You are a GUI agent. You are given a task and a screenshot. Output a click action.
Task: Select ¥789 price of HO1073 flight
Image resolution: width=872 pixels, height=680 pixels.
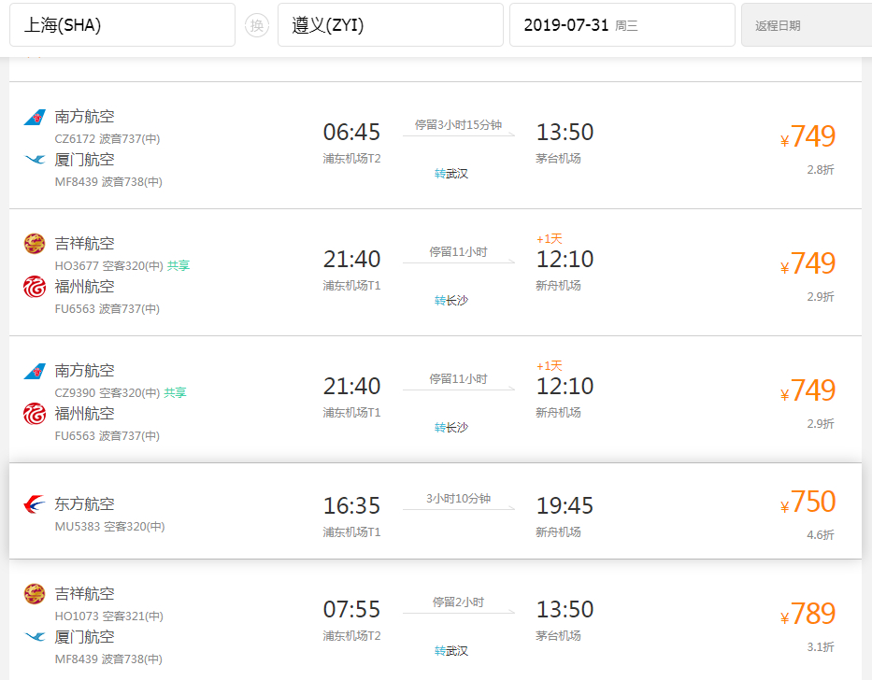click(808, 614)
